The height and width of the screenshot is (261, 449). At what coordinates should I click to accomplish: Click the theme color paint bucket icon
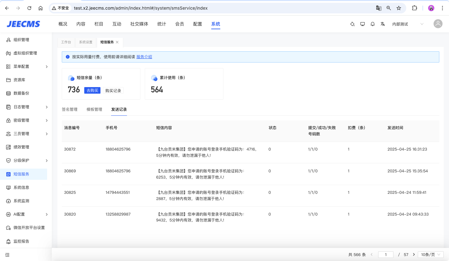352,24
